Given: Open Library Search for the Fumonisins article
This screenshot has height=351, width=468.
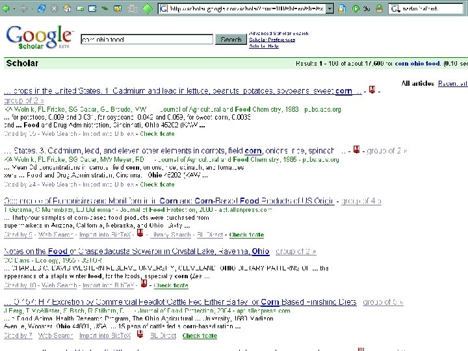Looking at the screenshot, I should [170, 235].
